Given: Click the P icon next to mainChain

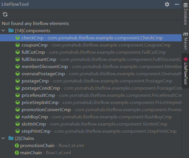Looking at the screenshot, I should pyautogui.click(x=17, y=153).
